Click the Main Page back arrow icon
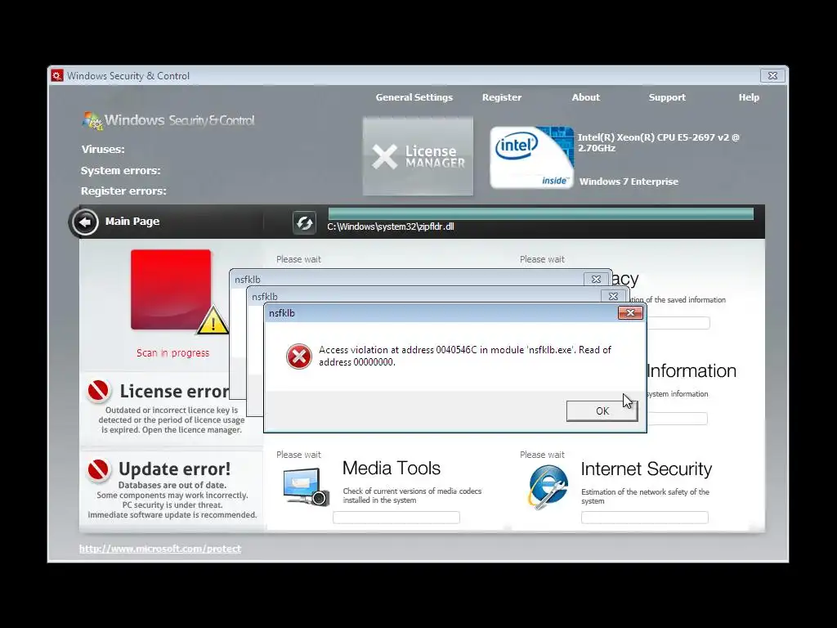The width and height of the screenshot is (837, 628). click(x=85, y=222)
